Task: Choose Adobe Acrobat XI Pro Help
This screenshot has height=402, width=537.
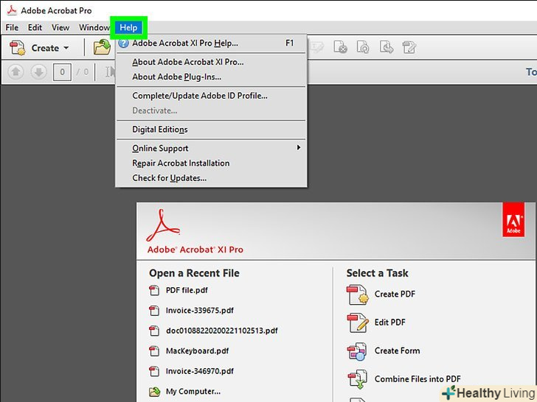Action: [211, 43]
